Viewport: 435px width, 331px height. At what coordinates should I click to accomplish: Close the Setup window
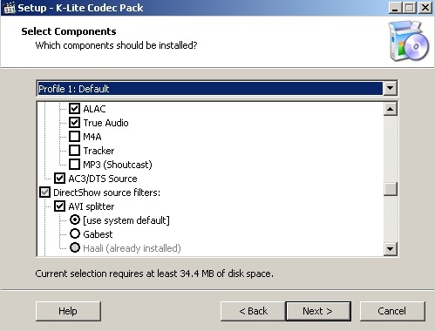point(425,8)
